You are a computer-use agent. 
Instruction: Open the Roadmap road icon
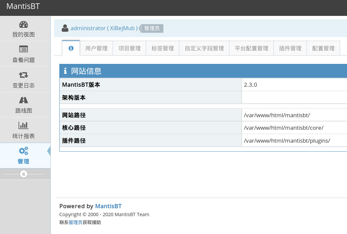[x=24, y=100]
